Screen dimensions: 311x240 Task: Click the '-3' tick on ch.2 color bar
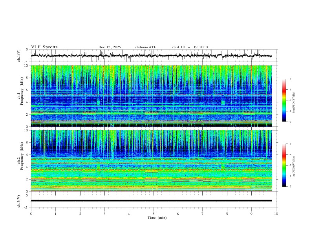[x=289, y=144]
